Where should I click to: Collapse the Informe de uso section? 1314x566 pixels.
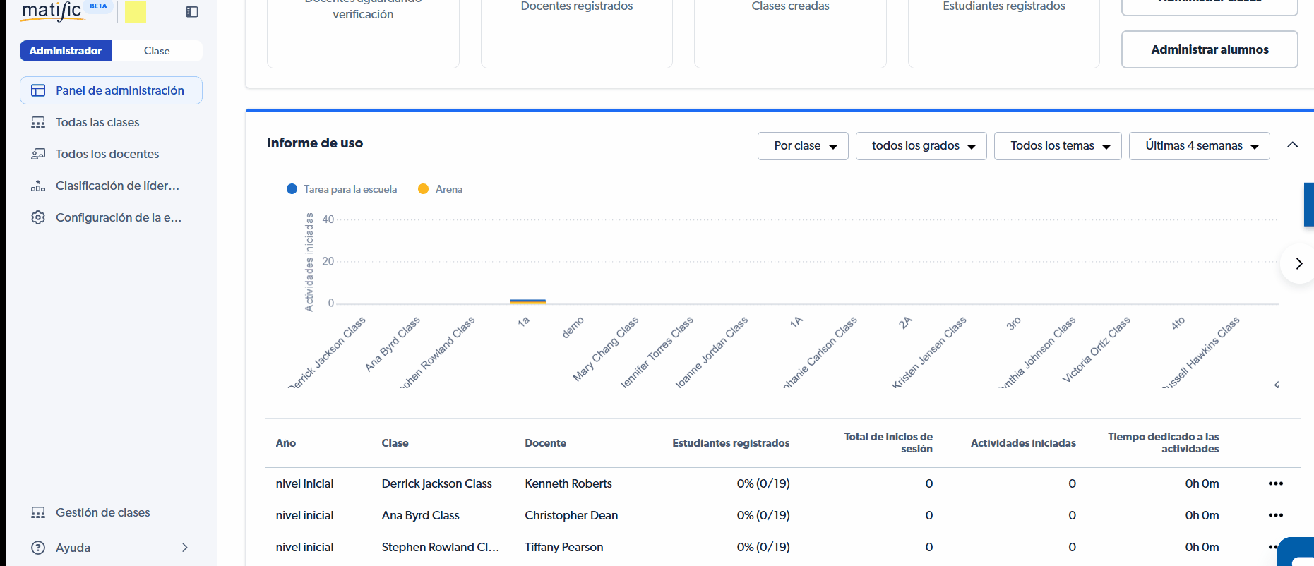1292,145
